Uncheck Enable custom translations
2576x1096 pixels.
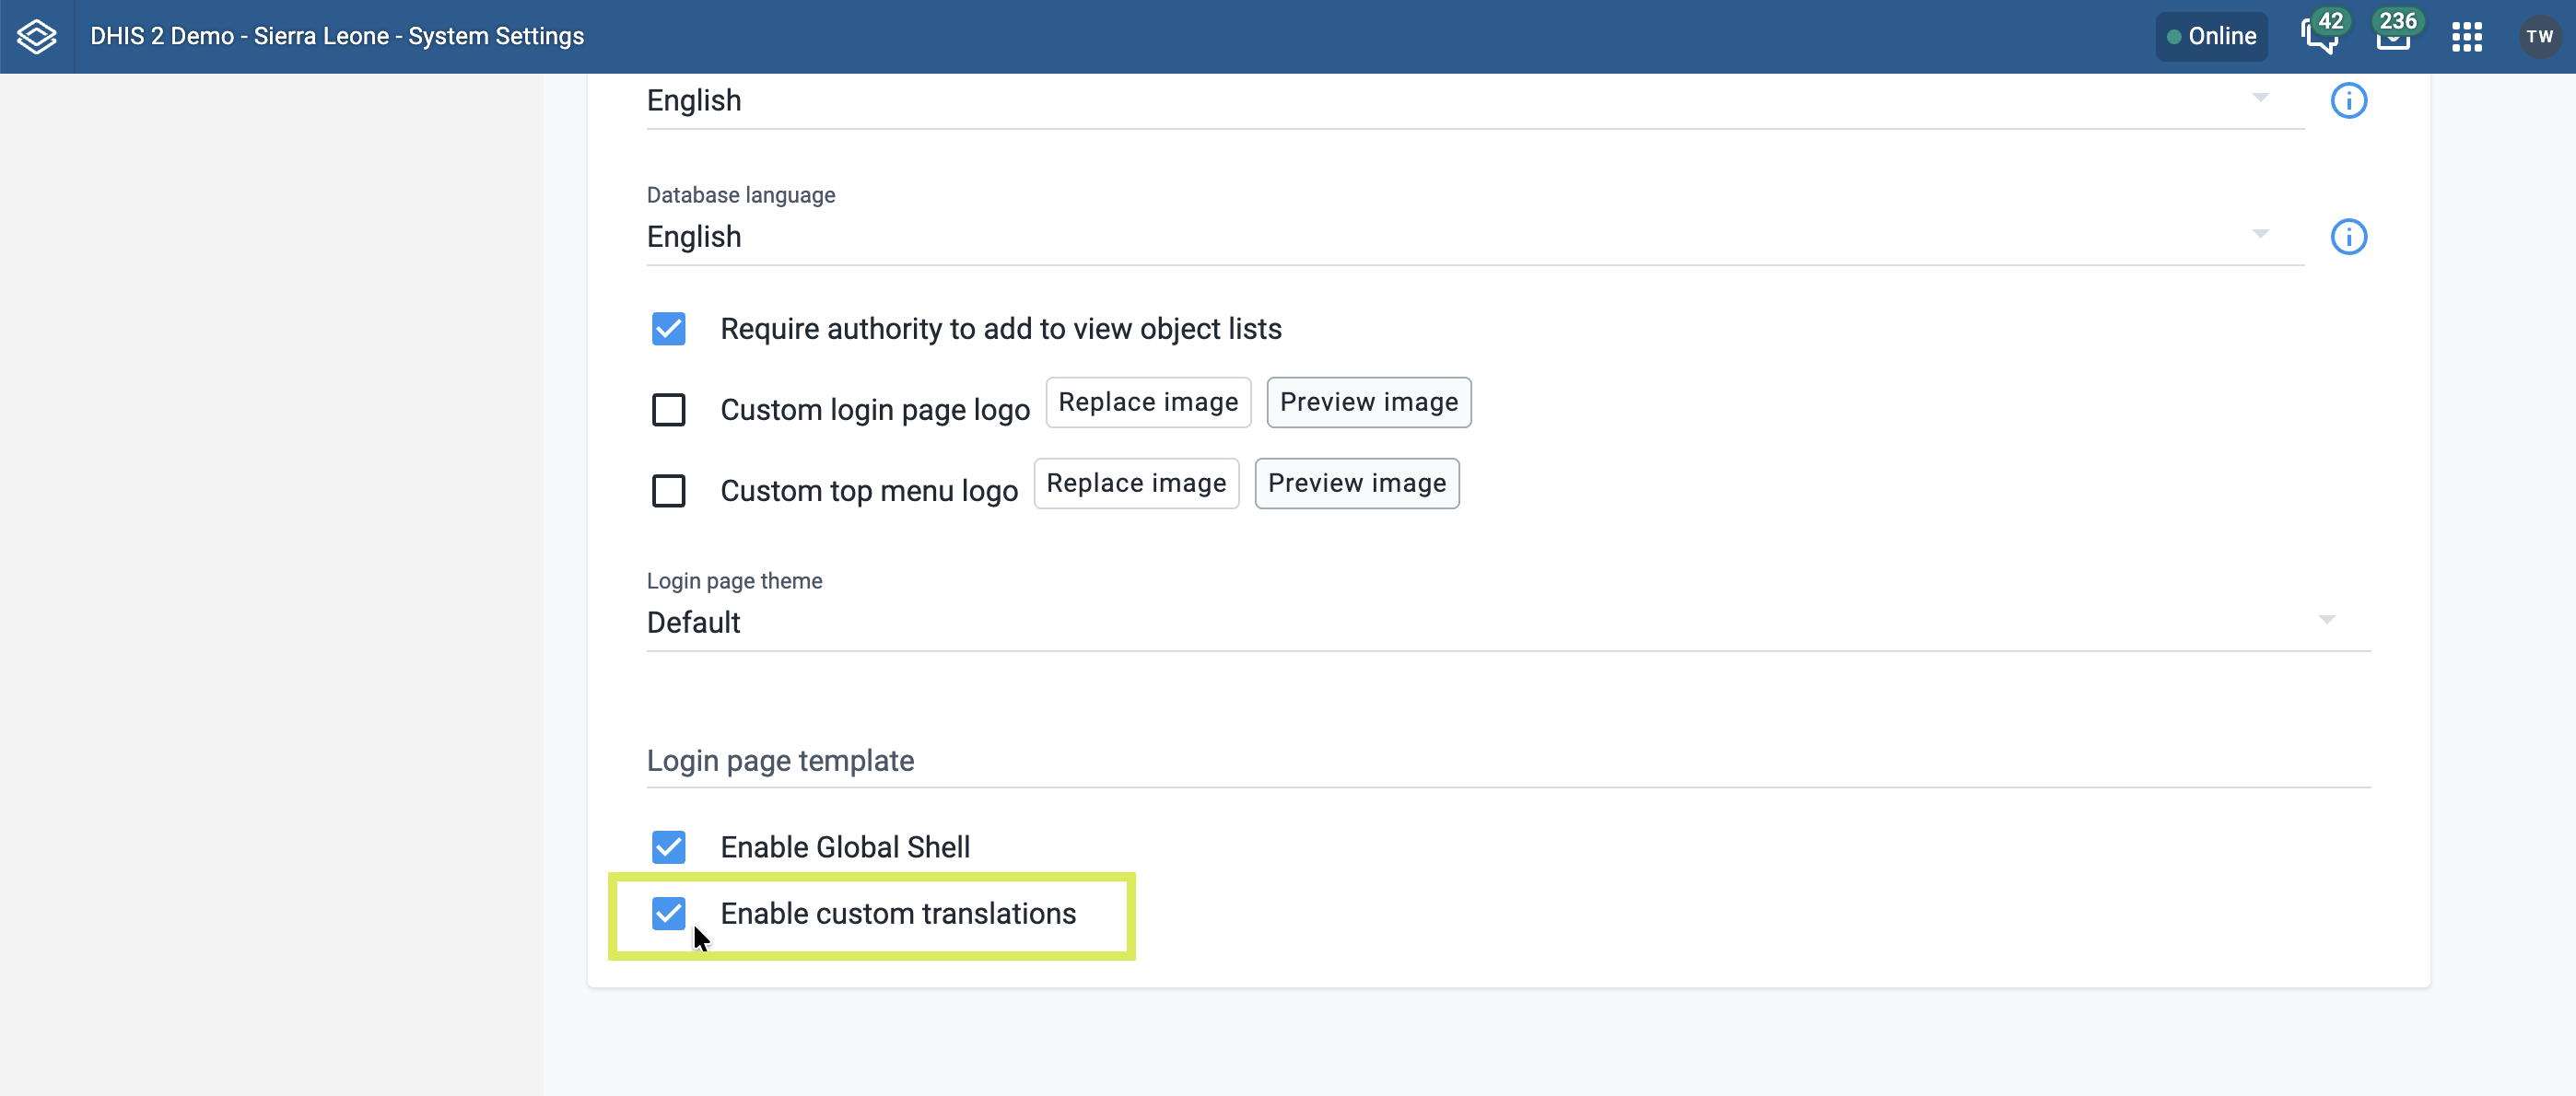pyautogui.click(x=668, y=913)
